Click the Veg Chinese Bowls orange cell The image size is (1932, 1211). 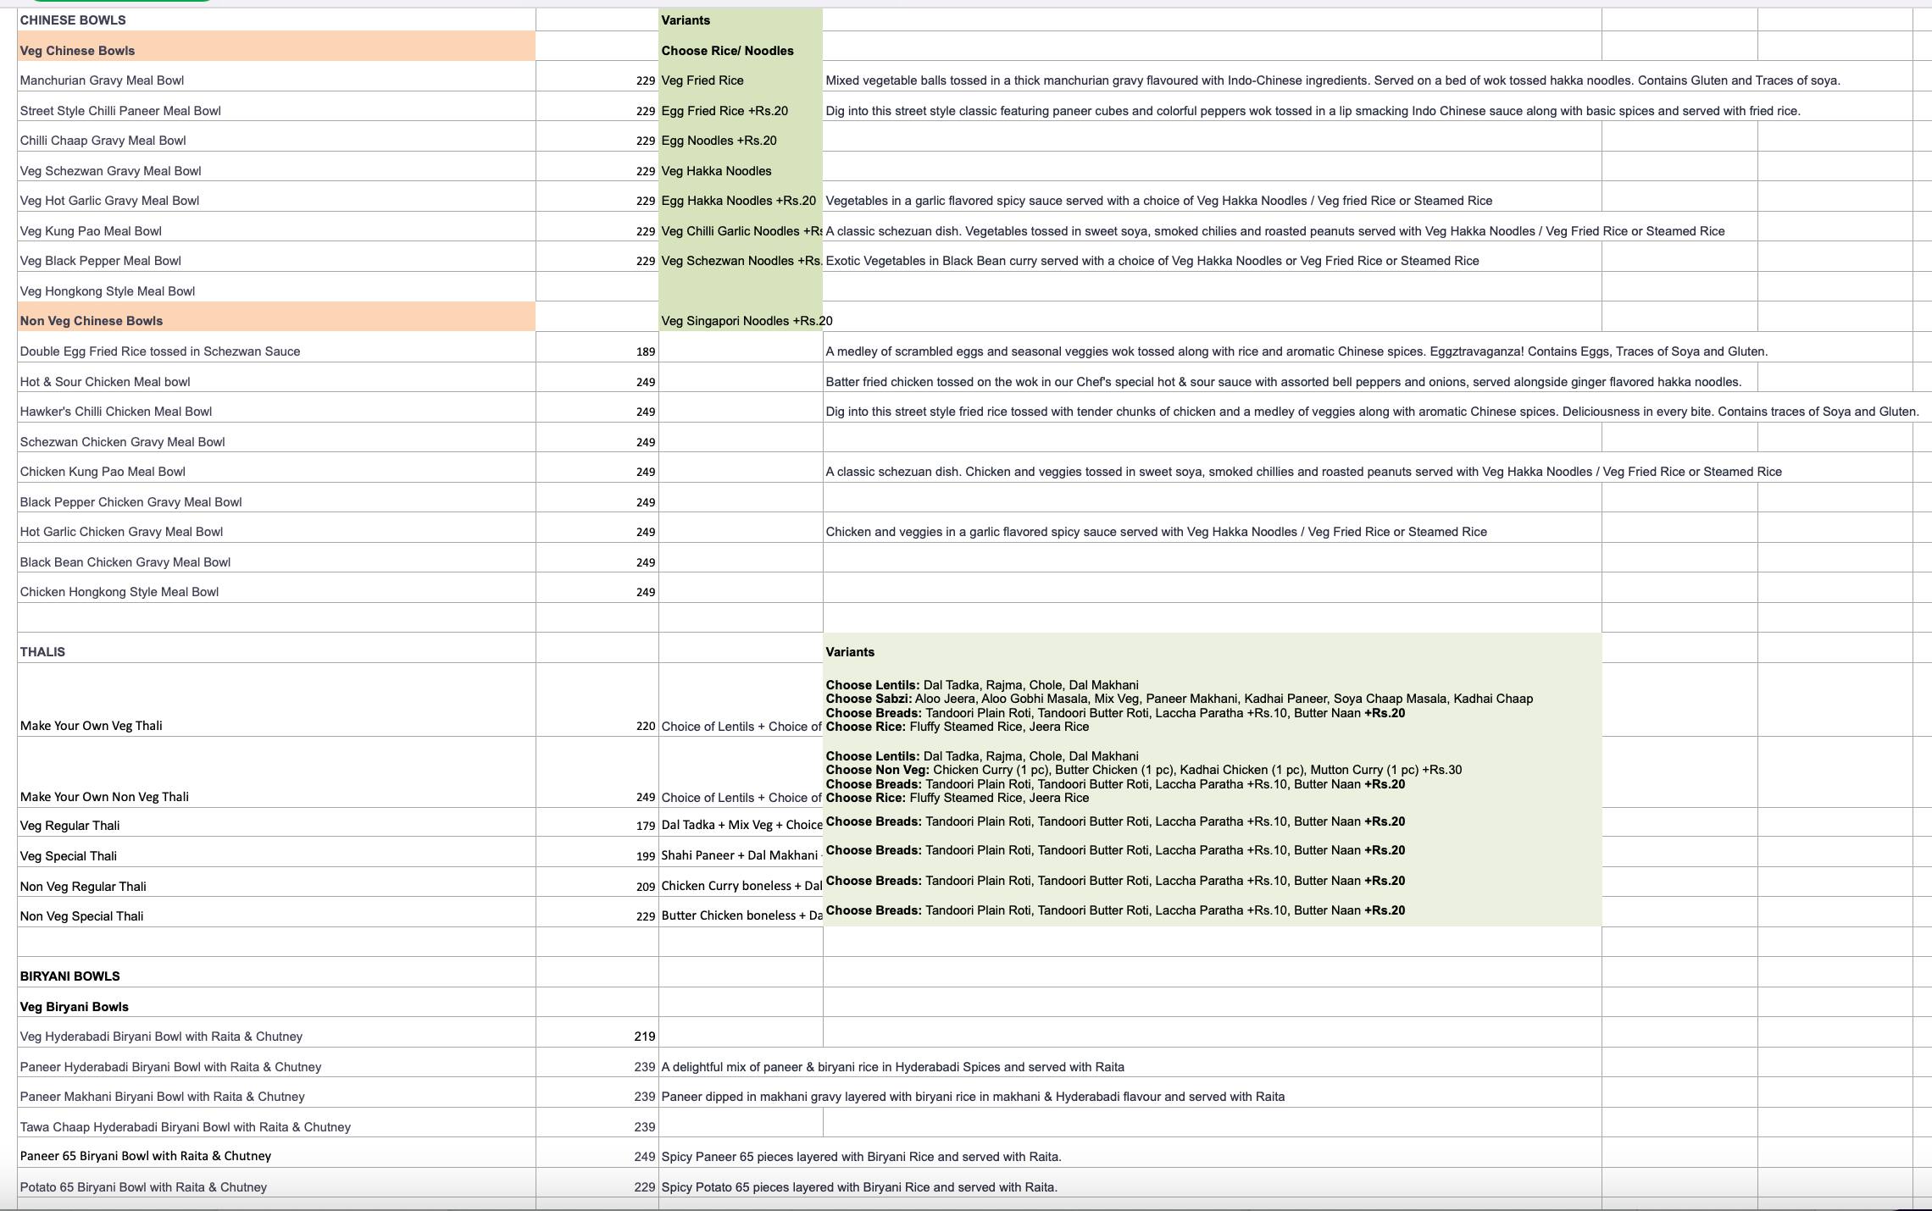tap(77, 51)
